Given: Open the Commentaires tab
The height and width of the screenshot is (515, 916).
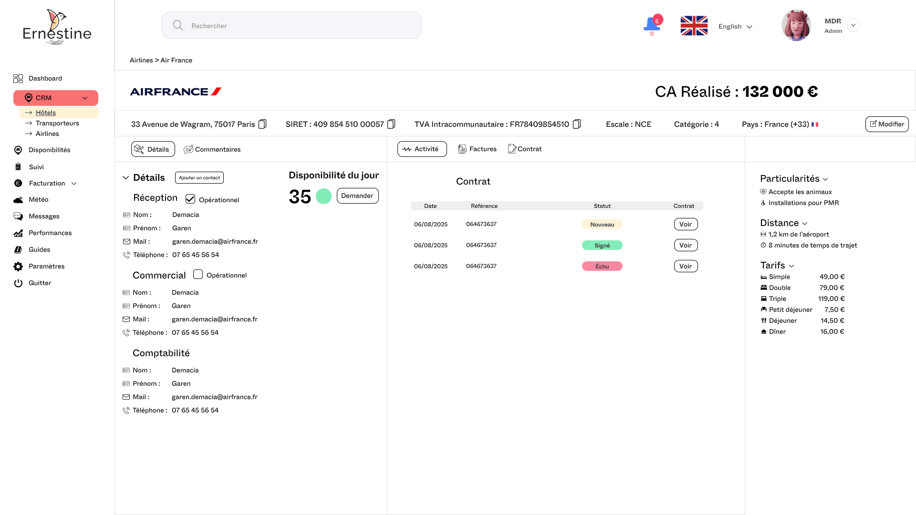Looking at the screenshot, I should click(212, 149).
